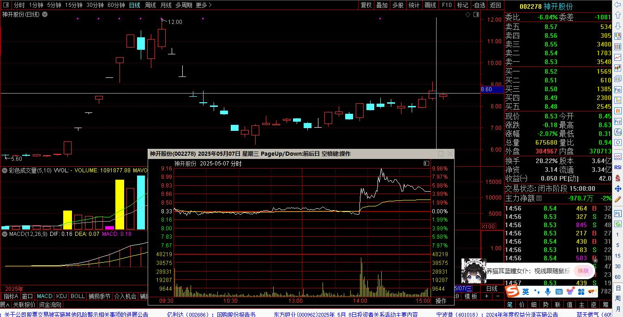Expand the 神开股份(日线) chart title dropdown
623x317 pixels.
45,14
